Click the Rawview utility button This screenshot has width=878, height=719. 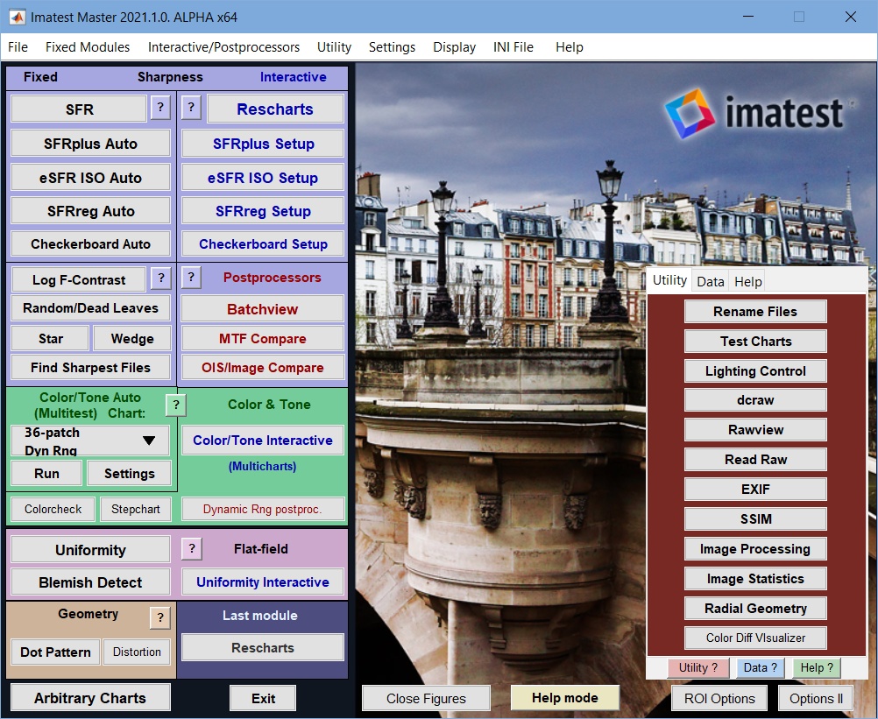pos(755,430)
